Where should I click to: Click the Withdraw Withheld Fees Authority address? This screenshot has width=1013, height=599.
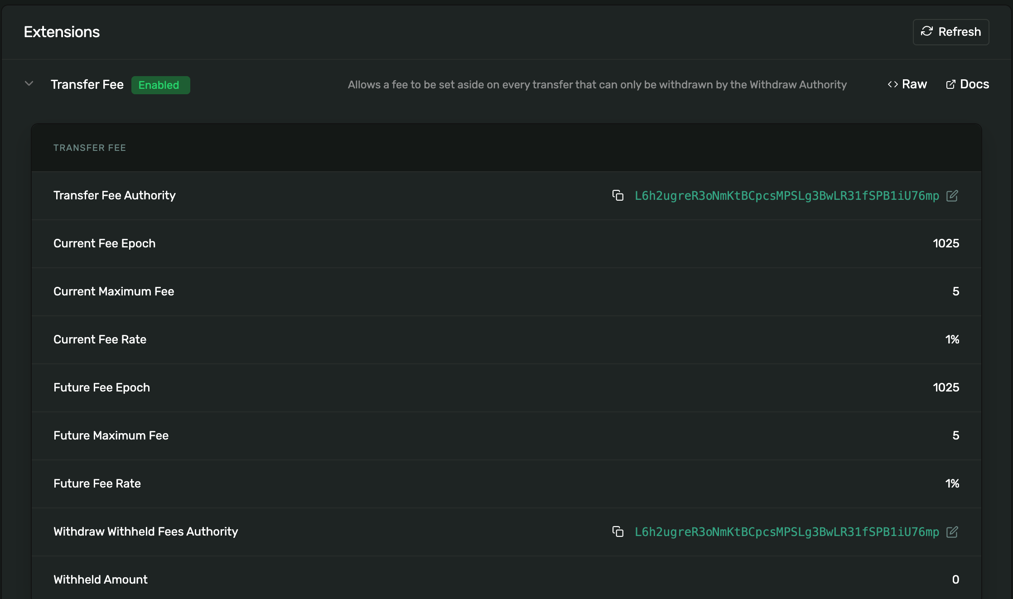pyautogui.click(x=786, y=532)
